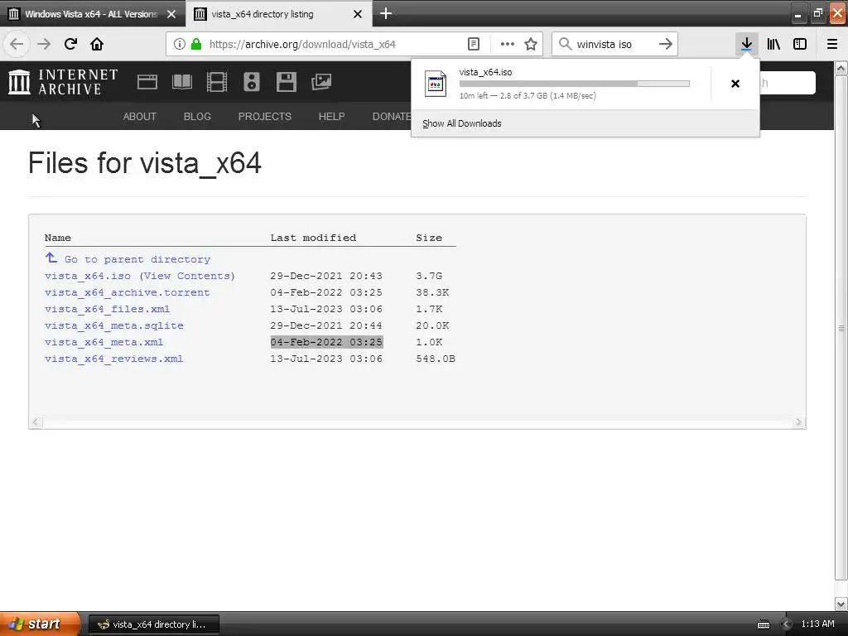
Task: Open vista_x64_reviews.xml link
Action: tap(113, 359)
